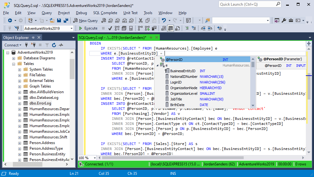Viewport: 314px width, 177px height.
Task: Click the Find in Files icon
Action: (208, 20)
